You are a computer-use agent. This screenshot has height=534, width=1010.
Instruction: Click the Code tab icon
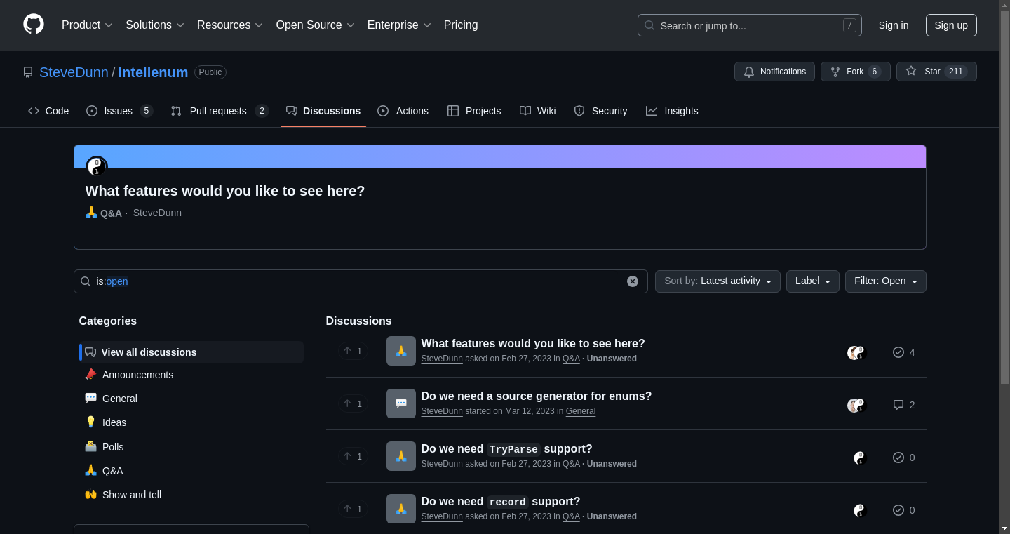[34, 111]
